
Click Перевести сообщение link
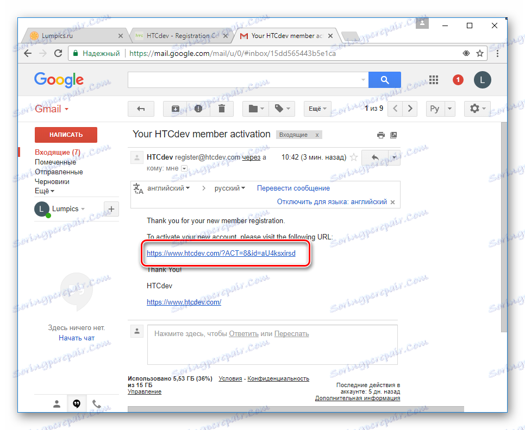tap(293, 188)
